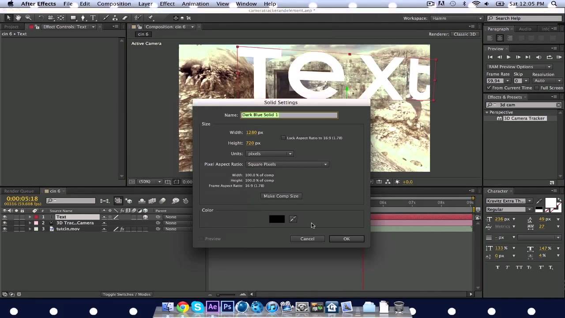
Task: Open the Effect menu
Action: pyautogui.click(x=167, y=4)
